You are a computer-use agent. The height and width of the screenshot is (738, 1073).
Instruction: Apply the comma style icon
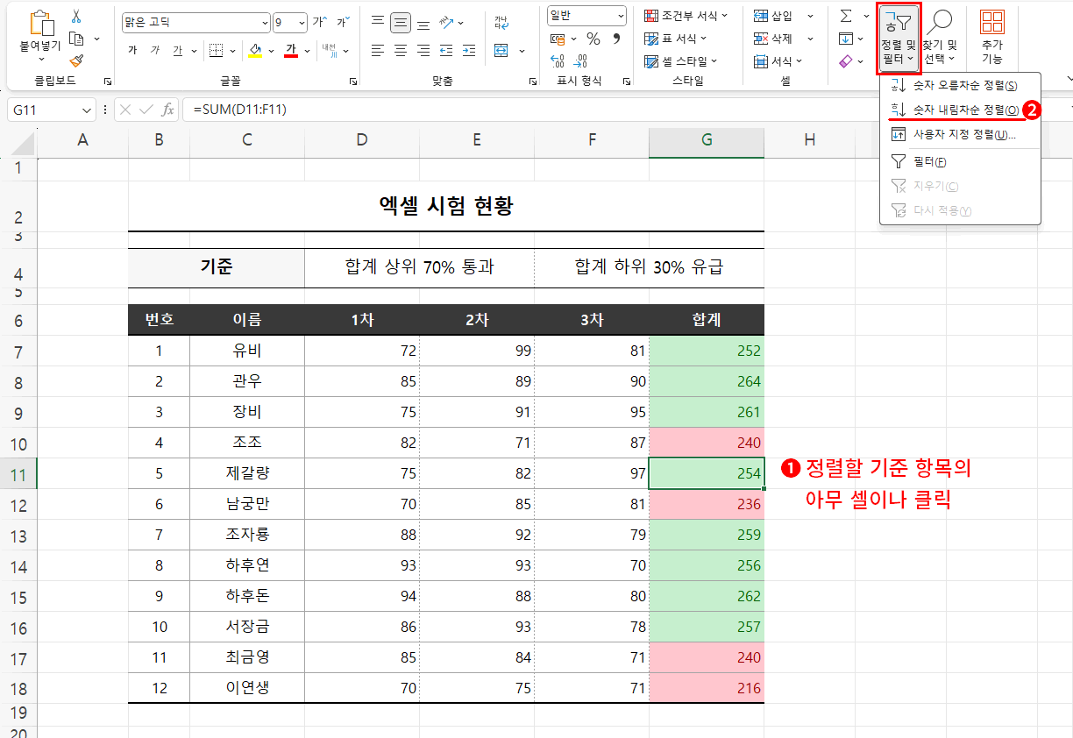point(616,39)
